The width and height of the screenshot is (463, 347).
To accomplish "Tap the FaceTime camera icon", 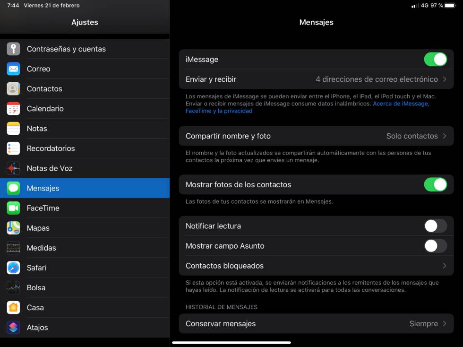I will click(x=13, y=208).
